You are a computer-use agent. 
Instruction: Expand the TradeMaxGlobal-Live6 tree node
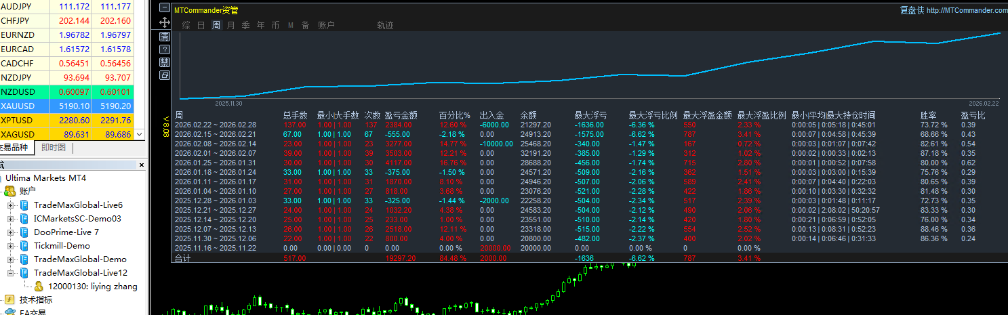(11, 205)
